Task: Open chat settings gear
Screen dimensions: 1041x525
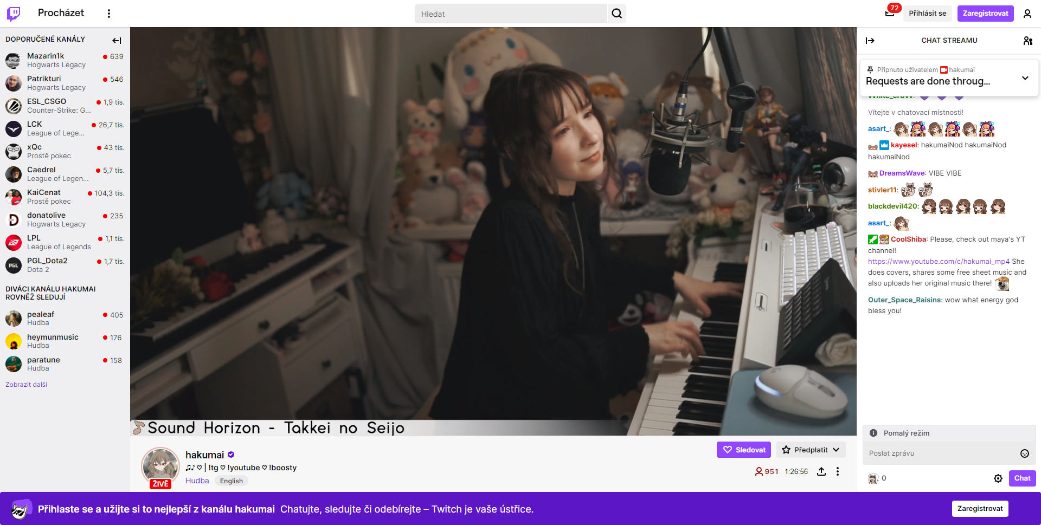Action: pos(998,478)
